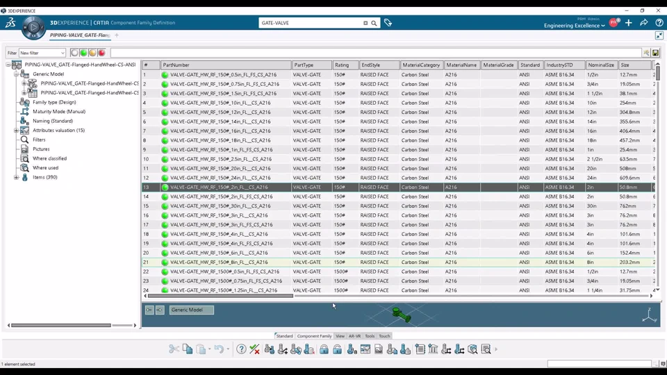The width and height of the screenshot is (667, 375).
Task: Click the Family type (Design) tree item
Action: pyautogui.click(x=54, y=102)
